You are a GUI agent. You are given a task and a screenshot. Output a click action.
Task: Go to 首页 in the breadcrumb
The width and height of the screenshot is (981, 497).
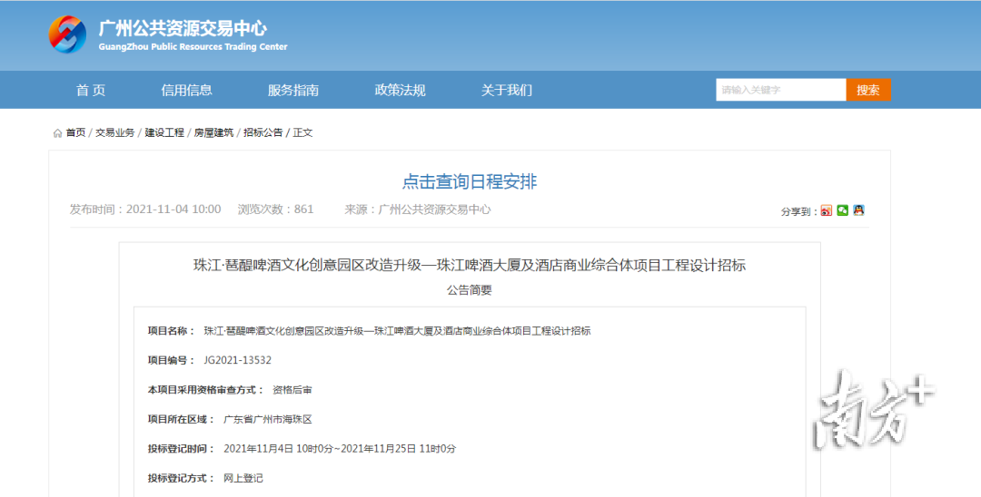point(75,132)
